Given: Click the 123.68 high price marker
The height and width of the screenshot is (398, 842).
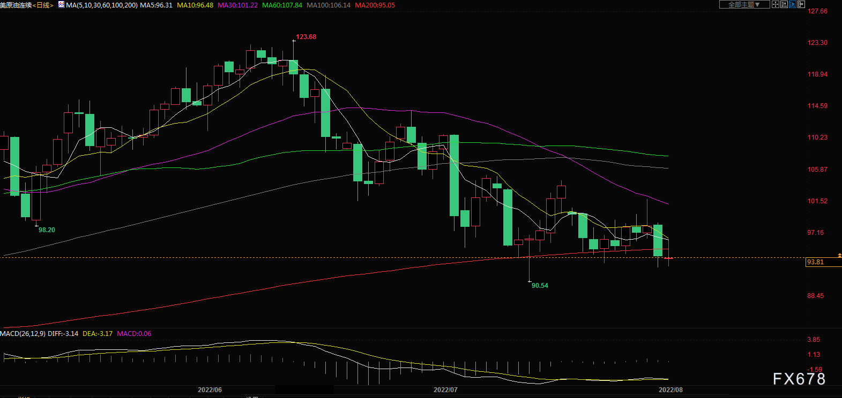Looking at the screenshot, I should pyautogui.click(x=306, y=37).
